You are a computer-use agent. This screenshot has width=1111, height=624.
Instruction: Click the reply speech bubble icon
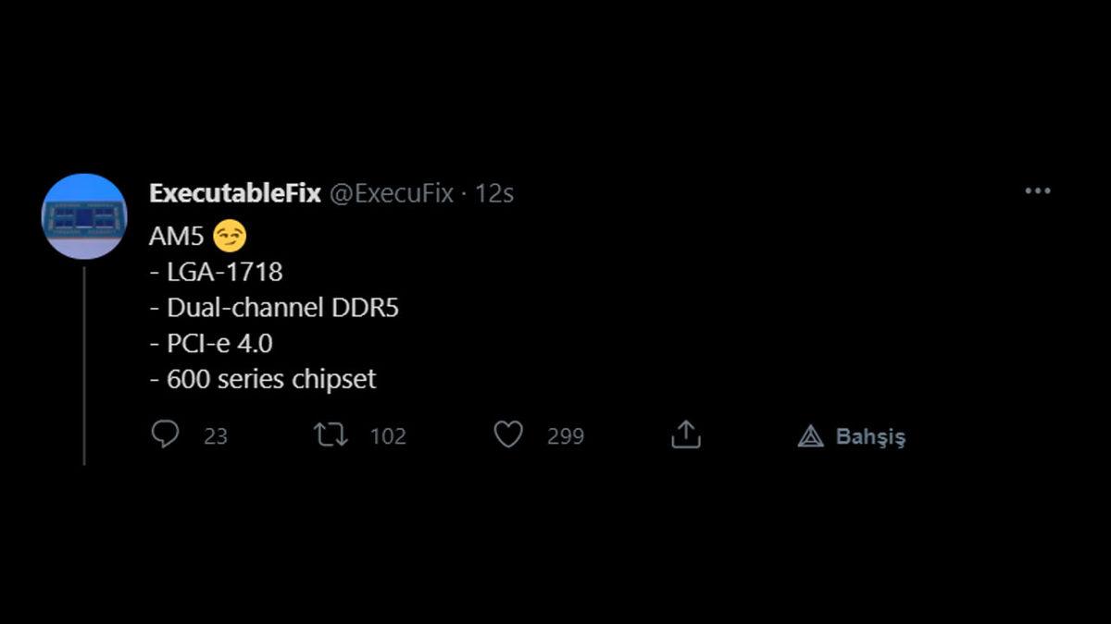pos(165,434)
